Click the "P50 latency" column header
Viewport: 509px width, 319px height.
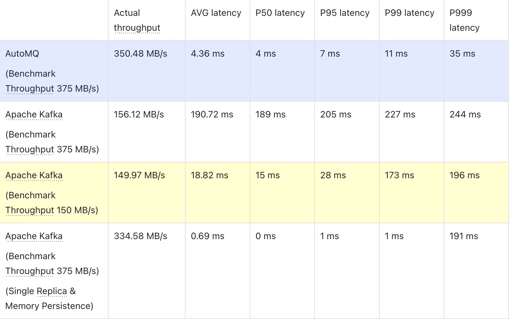(x=280, y=13)
